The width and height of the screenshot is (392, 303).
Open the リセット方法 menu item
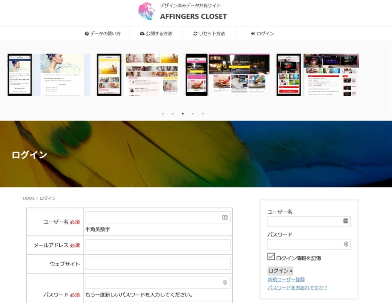(x=209, y=33)
